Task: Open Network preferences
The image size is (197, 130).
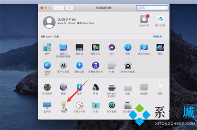Action: (x=63, y=87)
